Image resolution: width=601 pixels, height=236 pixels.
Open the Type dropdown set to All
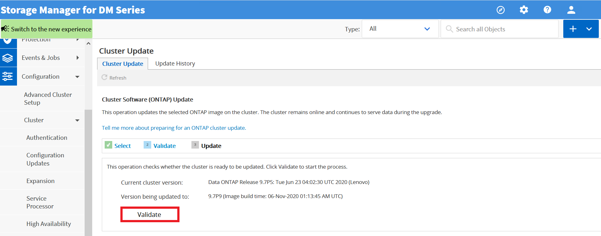(x=400, y=29)
